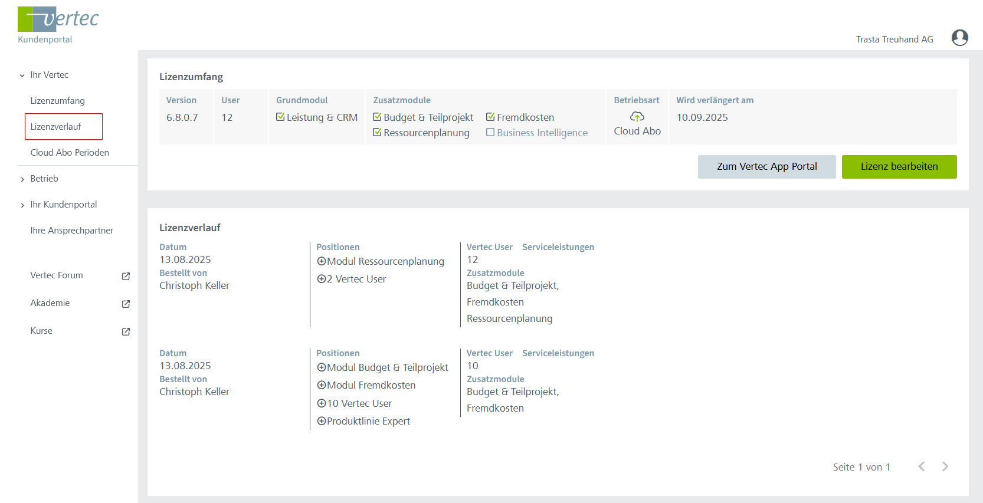Expand the Ihr Kundenportal section
The height and width of the screenshot is (503, 983).
pos(22,205)
